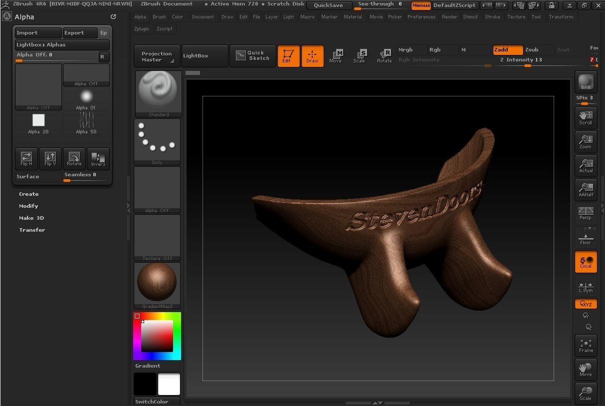Open Projection Master
Screen dimensions: 605x406
pyautogui.click(x=157, y=56)
